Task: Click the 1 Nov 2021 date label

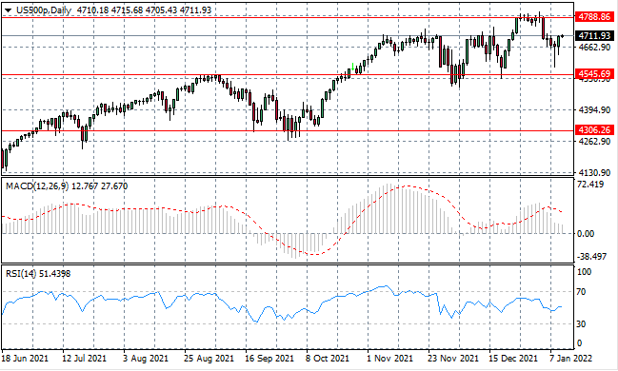Action: pyautogui.click(x=389, y=359)
